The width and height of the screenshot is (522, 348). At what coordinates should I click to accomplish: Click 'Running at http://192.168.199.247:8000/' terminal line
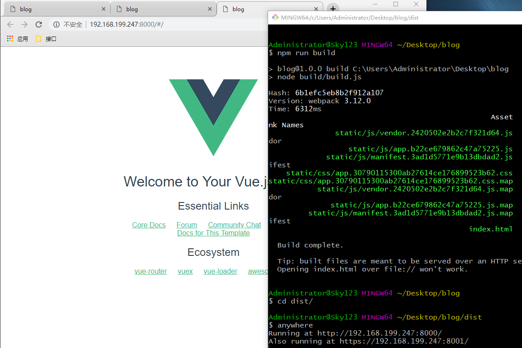355,333
